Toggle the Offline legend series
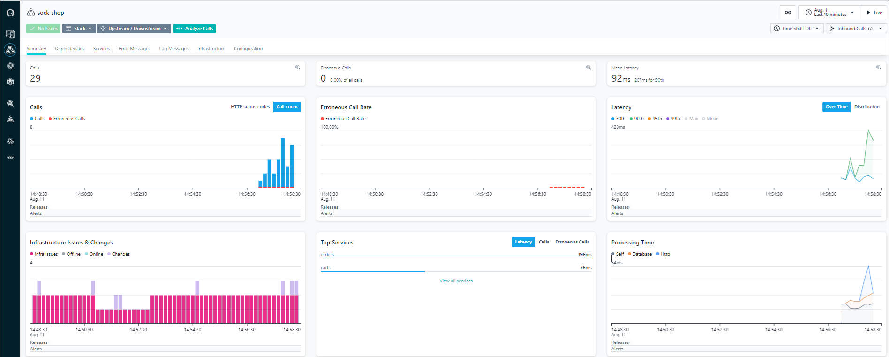The width and height of the screenshot is (889, 357). click(71, 254)
